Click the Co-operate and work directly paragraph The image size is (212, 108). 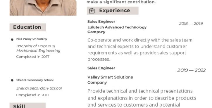tap(140, 50)
